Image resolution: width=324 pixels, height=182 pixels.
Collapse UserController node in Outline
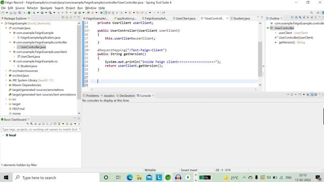[268, 28]
